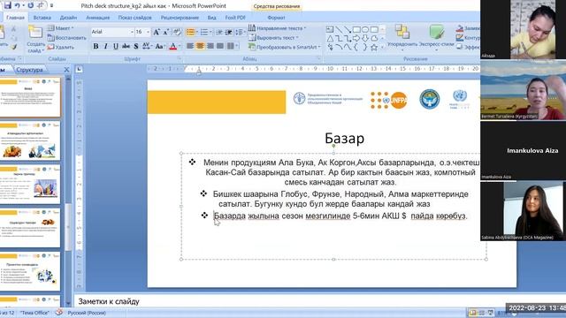
Task: Expand the Создать слайд dropdown arrow
Action: (x=43, y=51)
